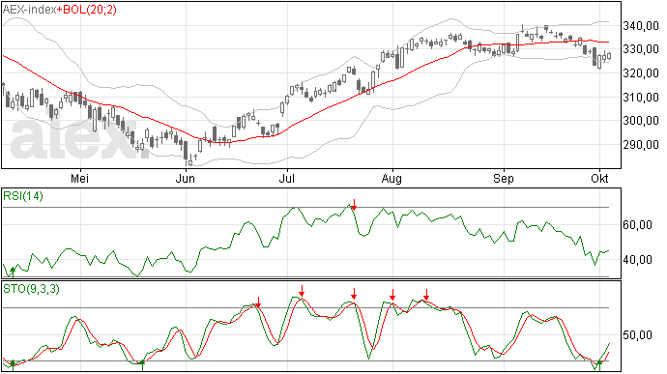Image resolution: width=667 pixels, height=374 pixels.
Task: Click the +BOL(20;2) Bollinger indicator label
Action: 87,10
